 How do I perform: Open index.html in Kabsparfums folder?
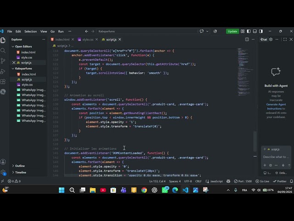pos(28,74)
